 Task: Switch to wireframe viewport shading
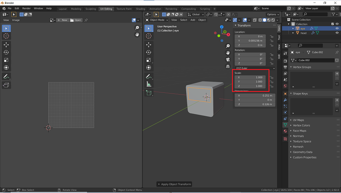click(260, 20)
